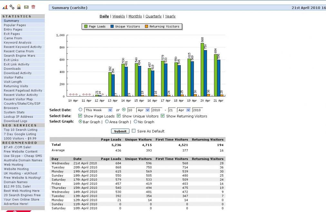Uncheck Show Page Loads checkbox
The width and height of the screenshot is (326, 212).
click(80, 116)
